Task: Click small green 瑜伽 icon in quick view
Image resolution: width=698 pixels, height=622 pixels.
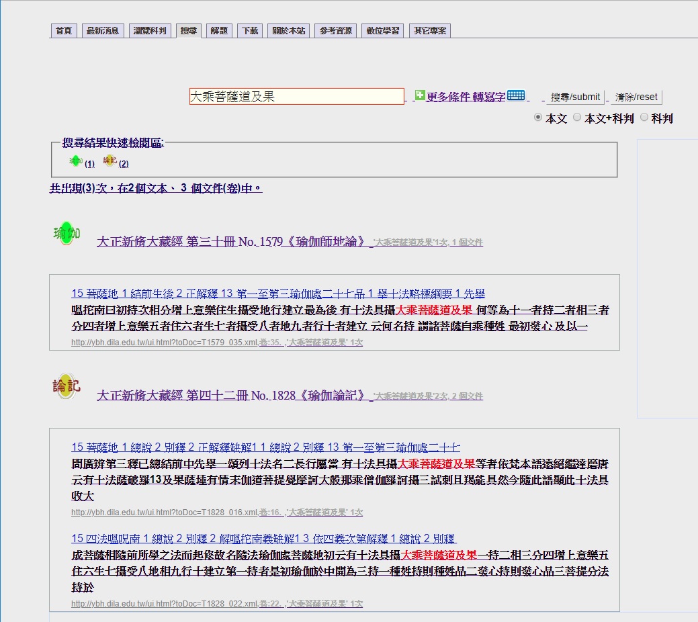Action: point(76,161)
